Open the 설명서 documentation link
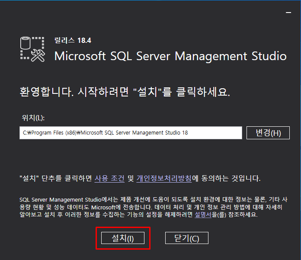301x260 pixels. (203, 215)
